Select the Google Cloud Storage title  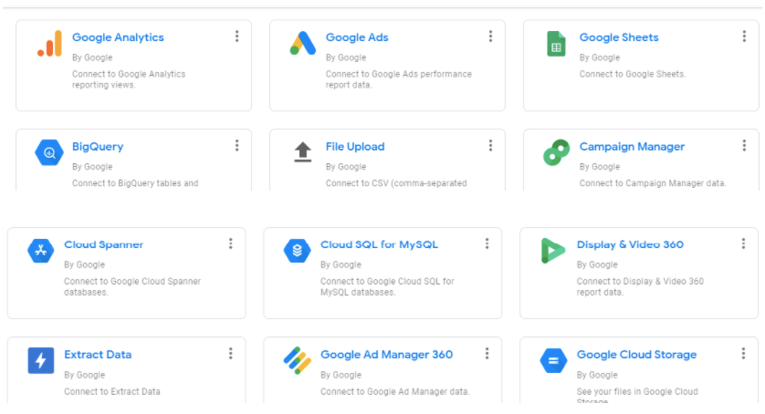(636, 355)
